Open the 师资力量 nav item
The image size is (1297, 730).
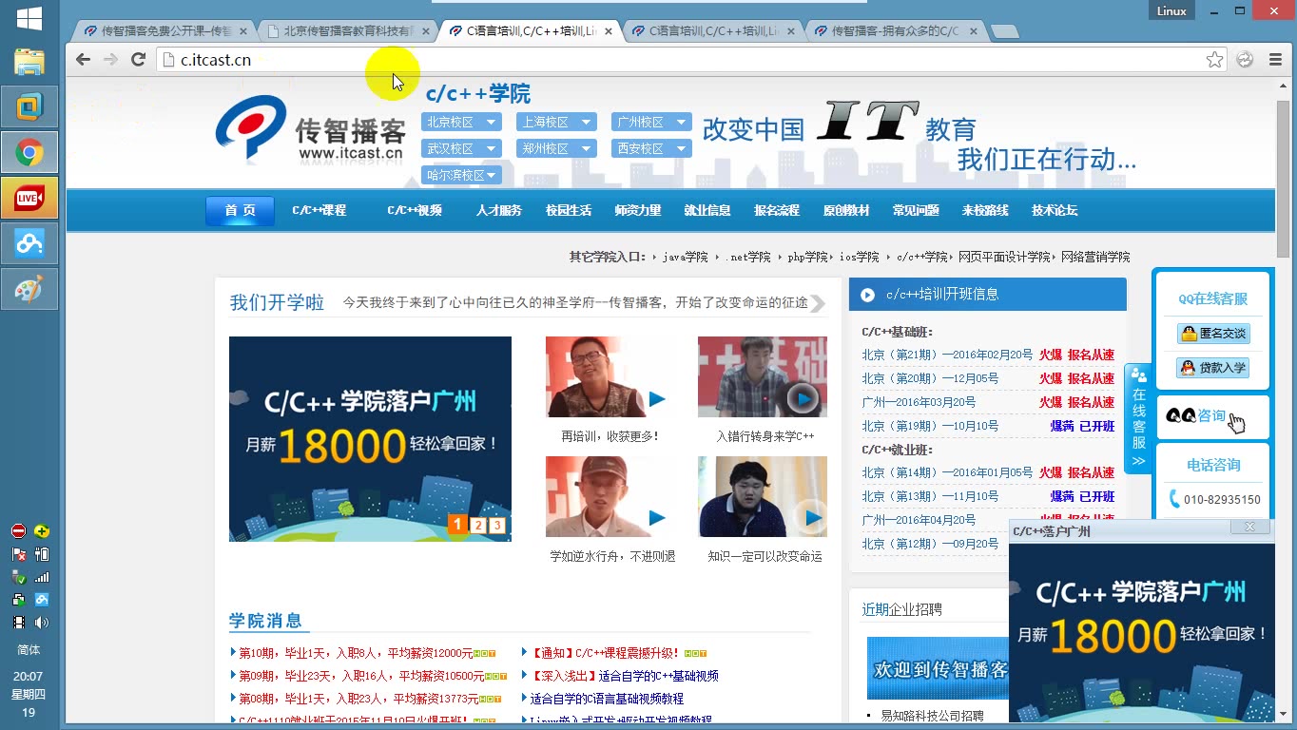pos(638,210)
